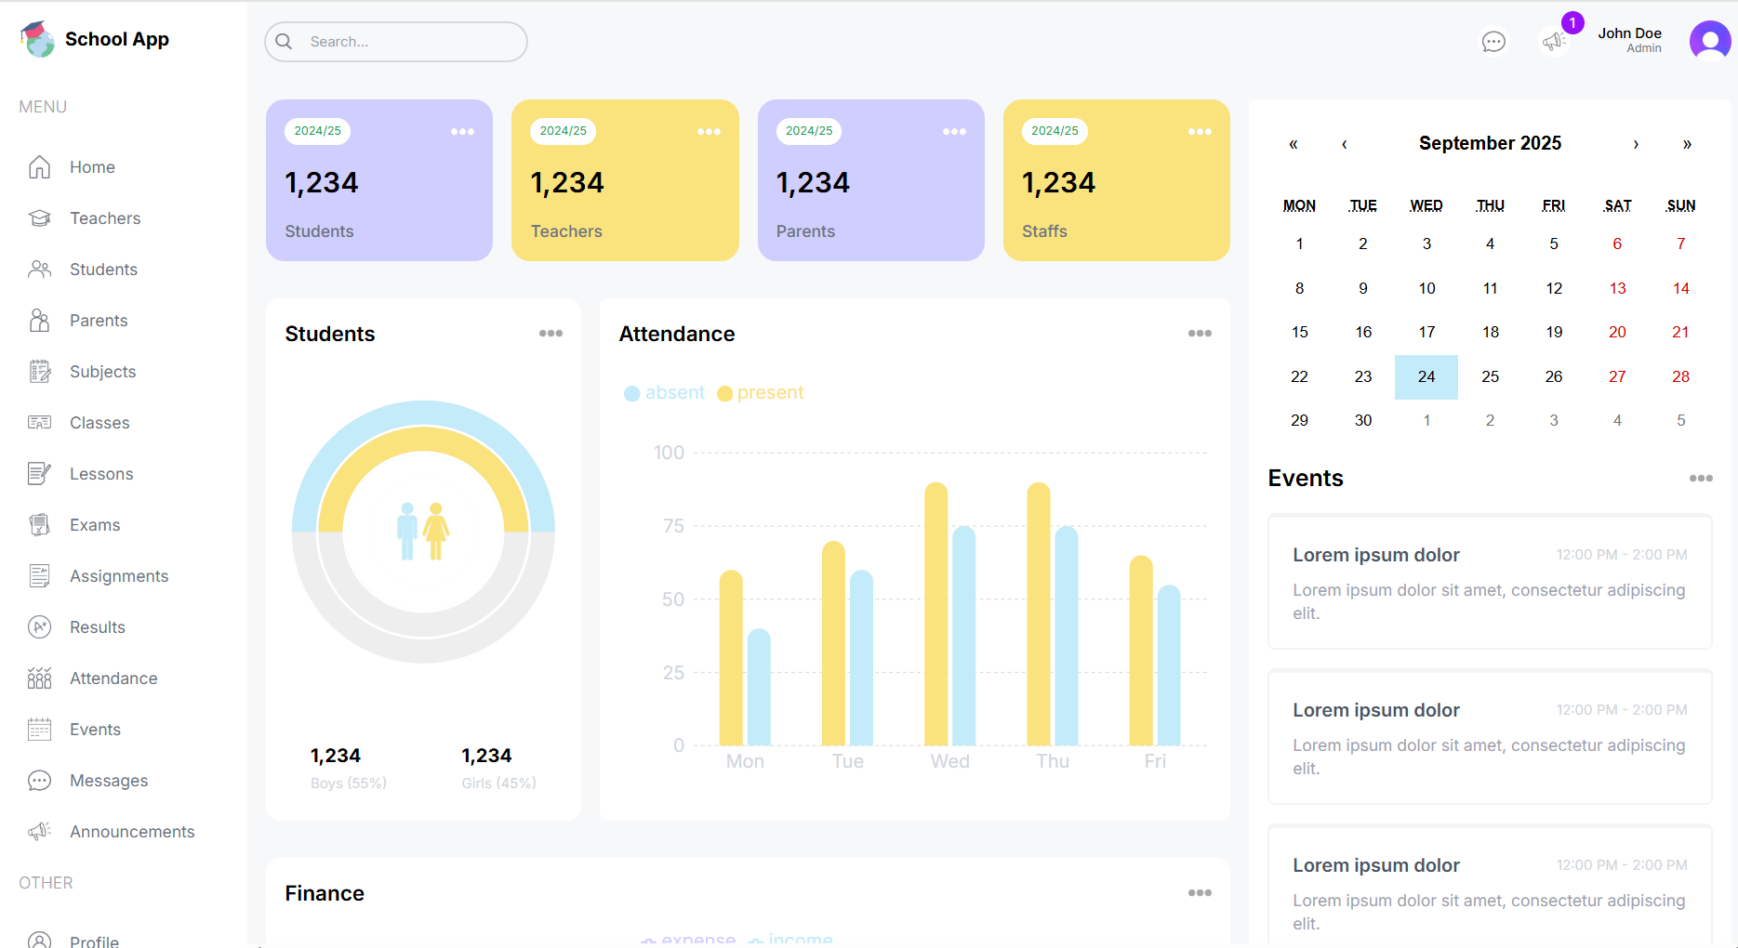Open the Students card three-dot menu
Screen dimensions: 1738x948
pyautogui.click(x=551, y=334)
